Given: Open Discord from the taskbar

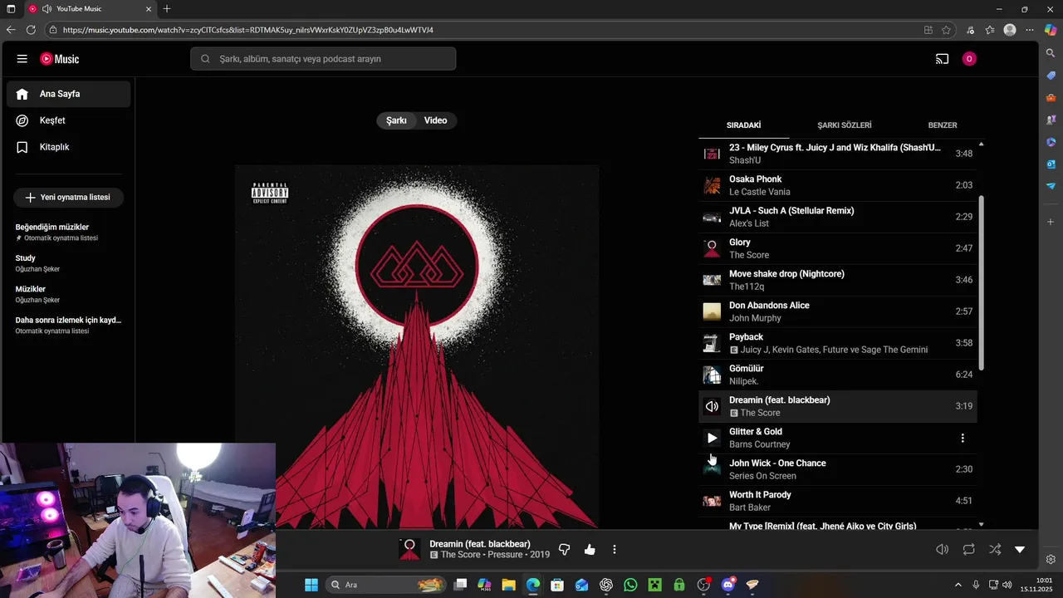Looking at the screenshot, I should (x=728, y=585).
